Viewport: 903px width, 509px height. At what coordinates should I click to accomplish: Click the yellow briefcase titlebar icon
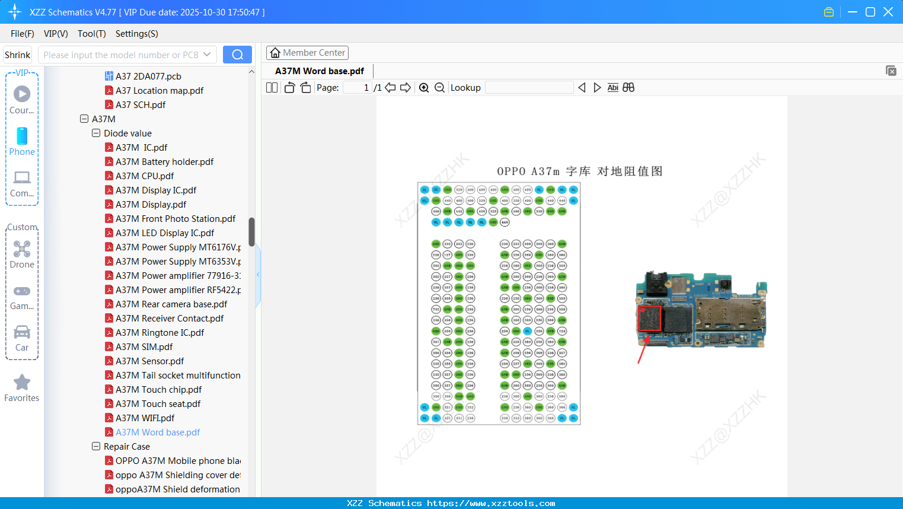pyautogui.click(x=828, y=11)
